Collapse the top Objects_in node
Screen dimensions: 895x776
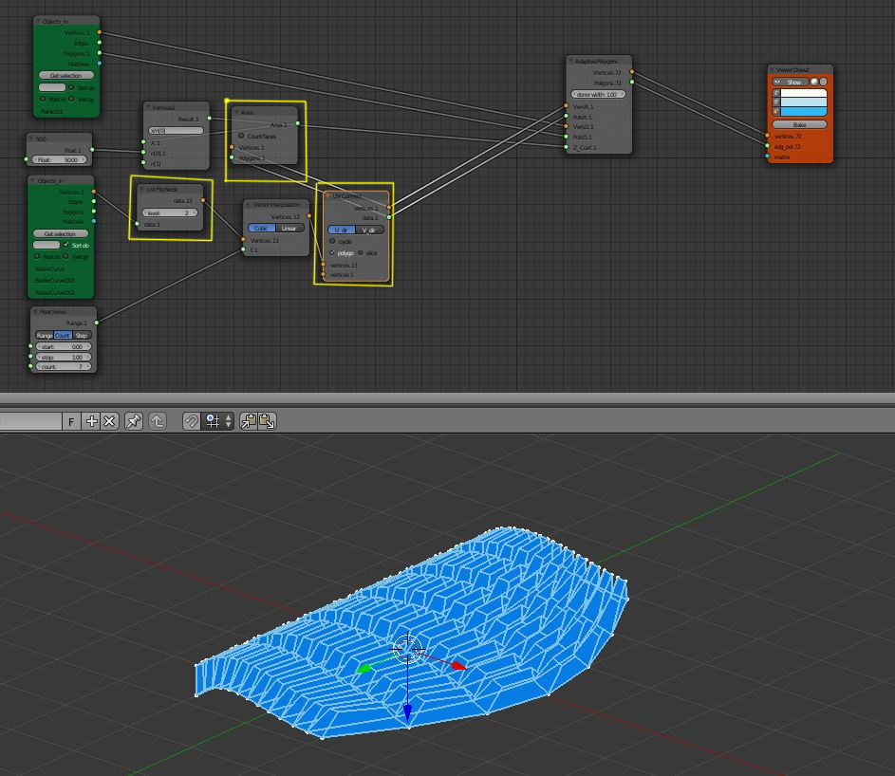pos(38,21)
